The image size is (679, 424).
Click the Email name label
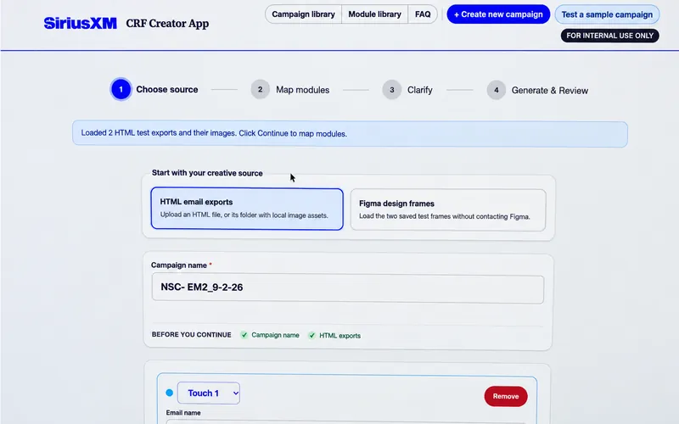(x=183, y=413)
